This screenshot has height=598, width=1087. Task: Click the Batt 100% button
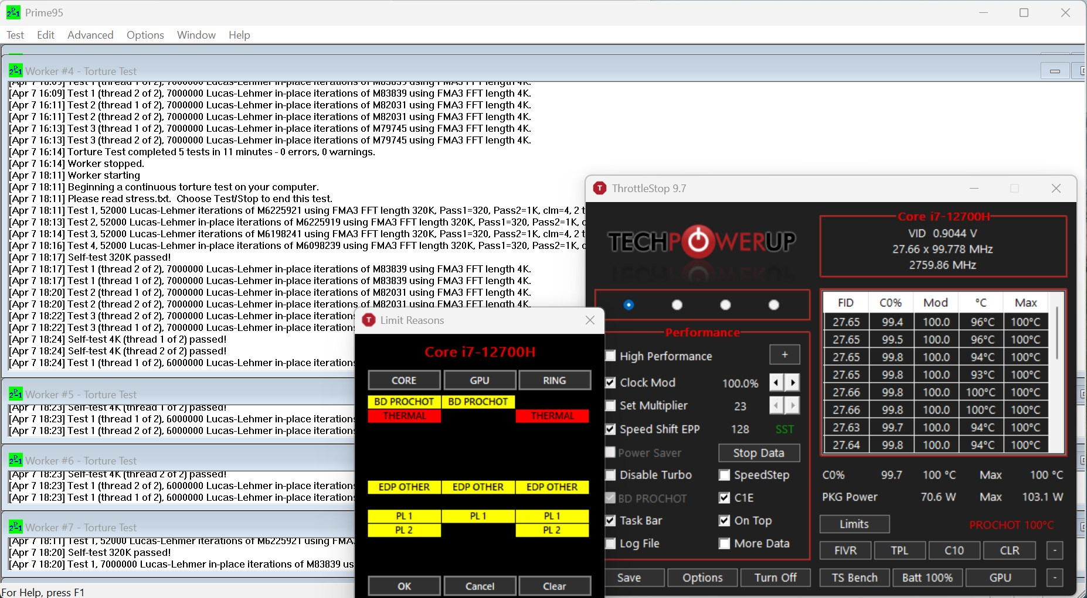tap(928, 578)
